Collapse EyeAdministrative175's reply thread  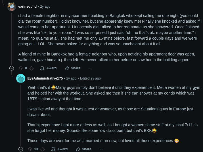(21, 149)
